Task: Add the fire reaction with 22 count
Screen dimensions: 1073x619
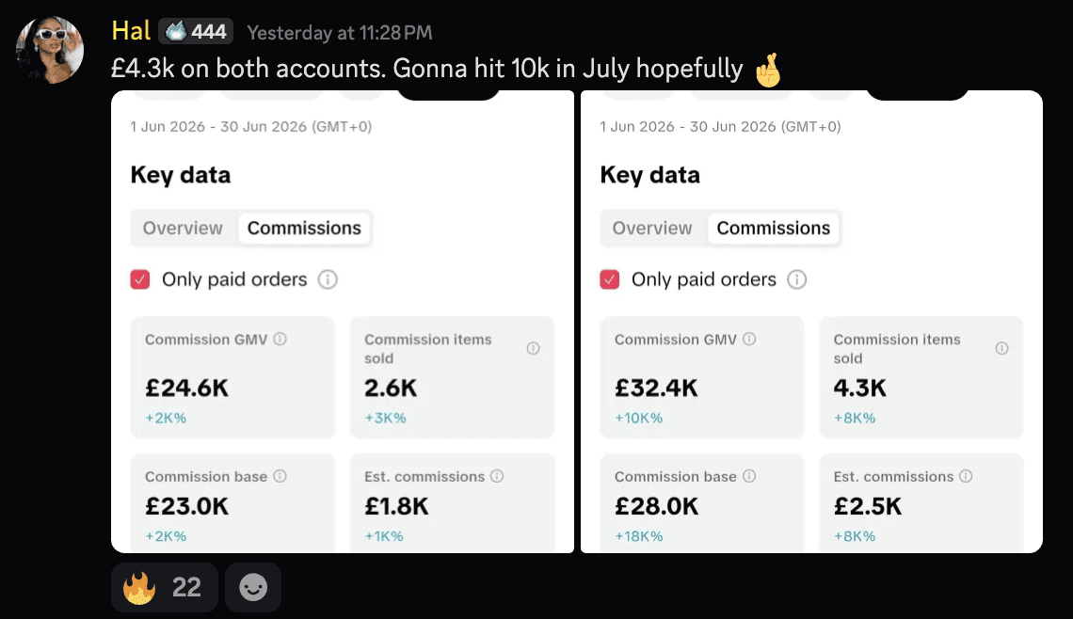Action: tap(164, 587)
